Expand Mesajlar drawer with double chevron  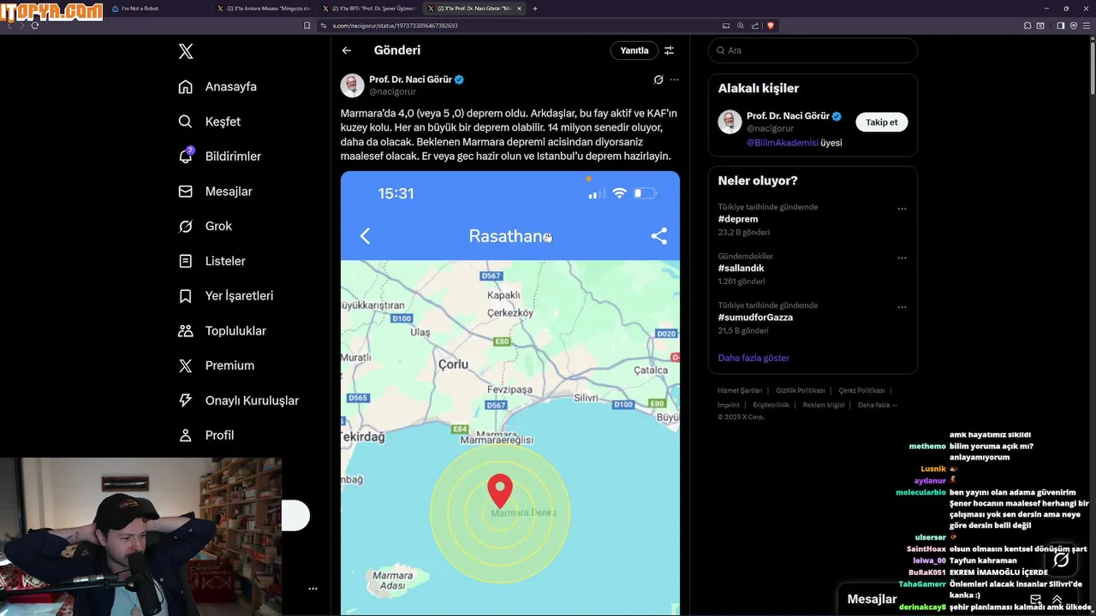[1057, 600]
